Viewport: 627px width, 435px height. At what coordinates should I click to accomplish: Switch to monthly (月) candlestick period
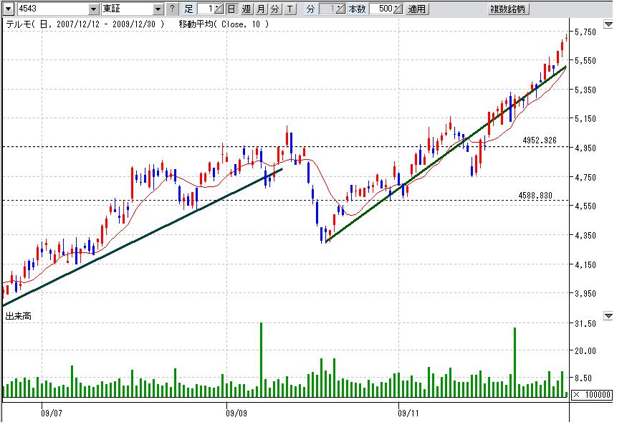[261, 9]
